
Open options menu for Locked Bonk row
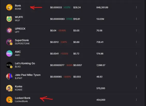[x=136, y=100]
